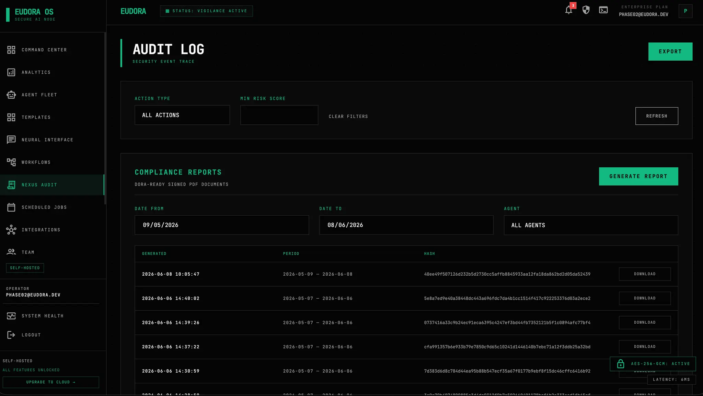The height and width of the screenshot is (396, 703).
Task: Download report generated 2026-06-08 10:05:47
Action: tap(645, 274)
